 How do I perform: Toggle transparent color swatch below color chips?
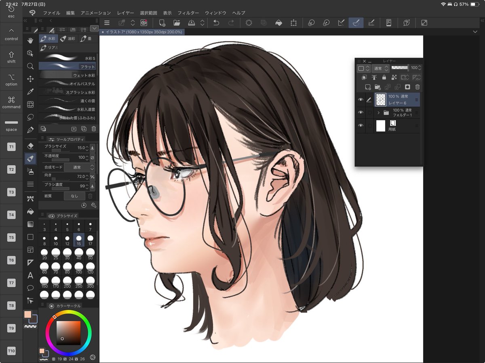[31, 327]
